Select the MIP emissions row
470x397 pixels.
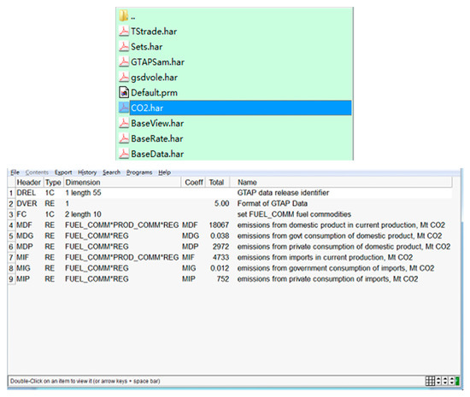[230, 278]
